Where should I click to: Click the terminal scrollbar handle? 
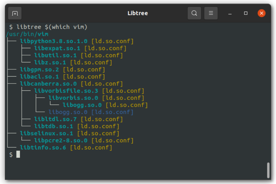[x=268, y=170]
